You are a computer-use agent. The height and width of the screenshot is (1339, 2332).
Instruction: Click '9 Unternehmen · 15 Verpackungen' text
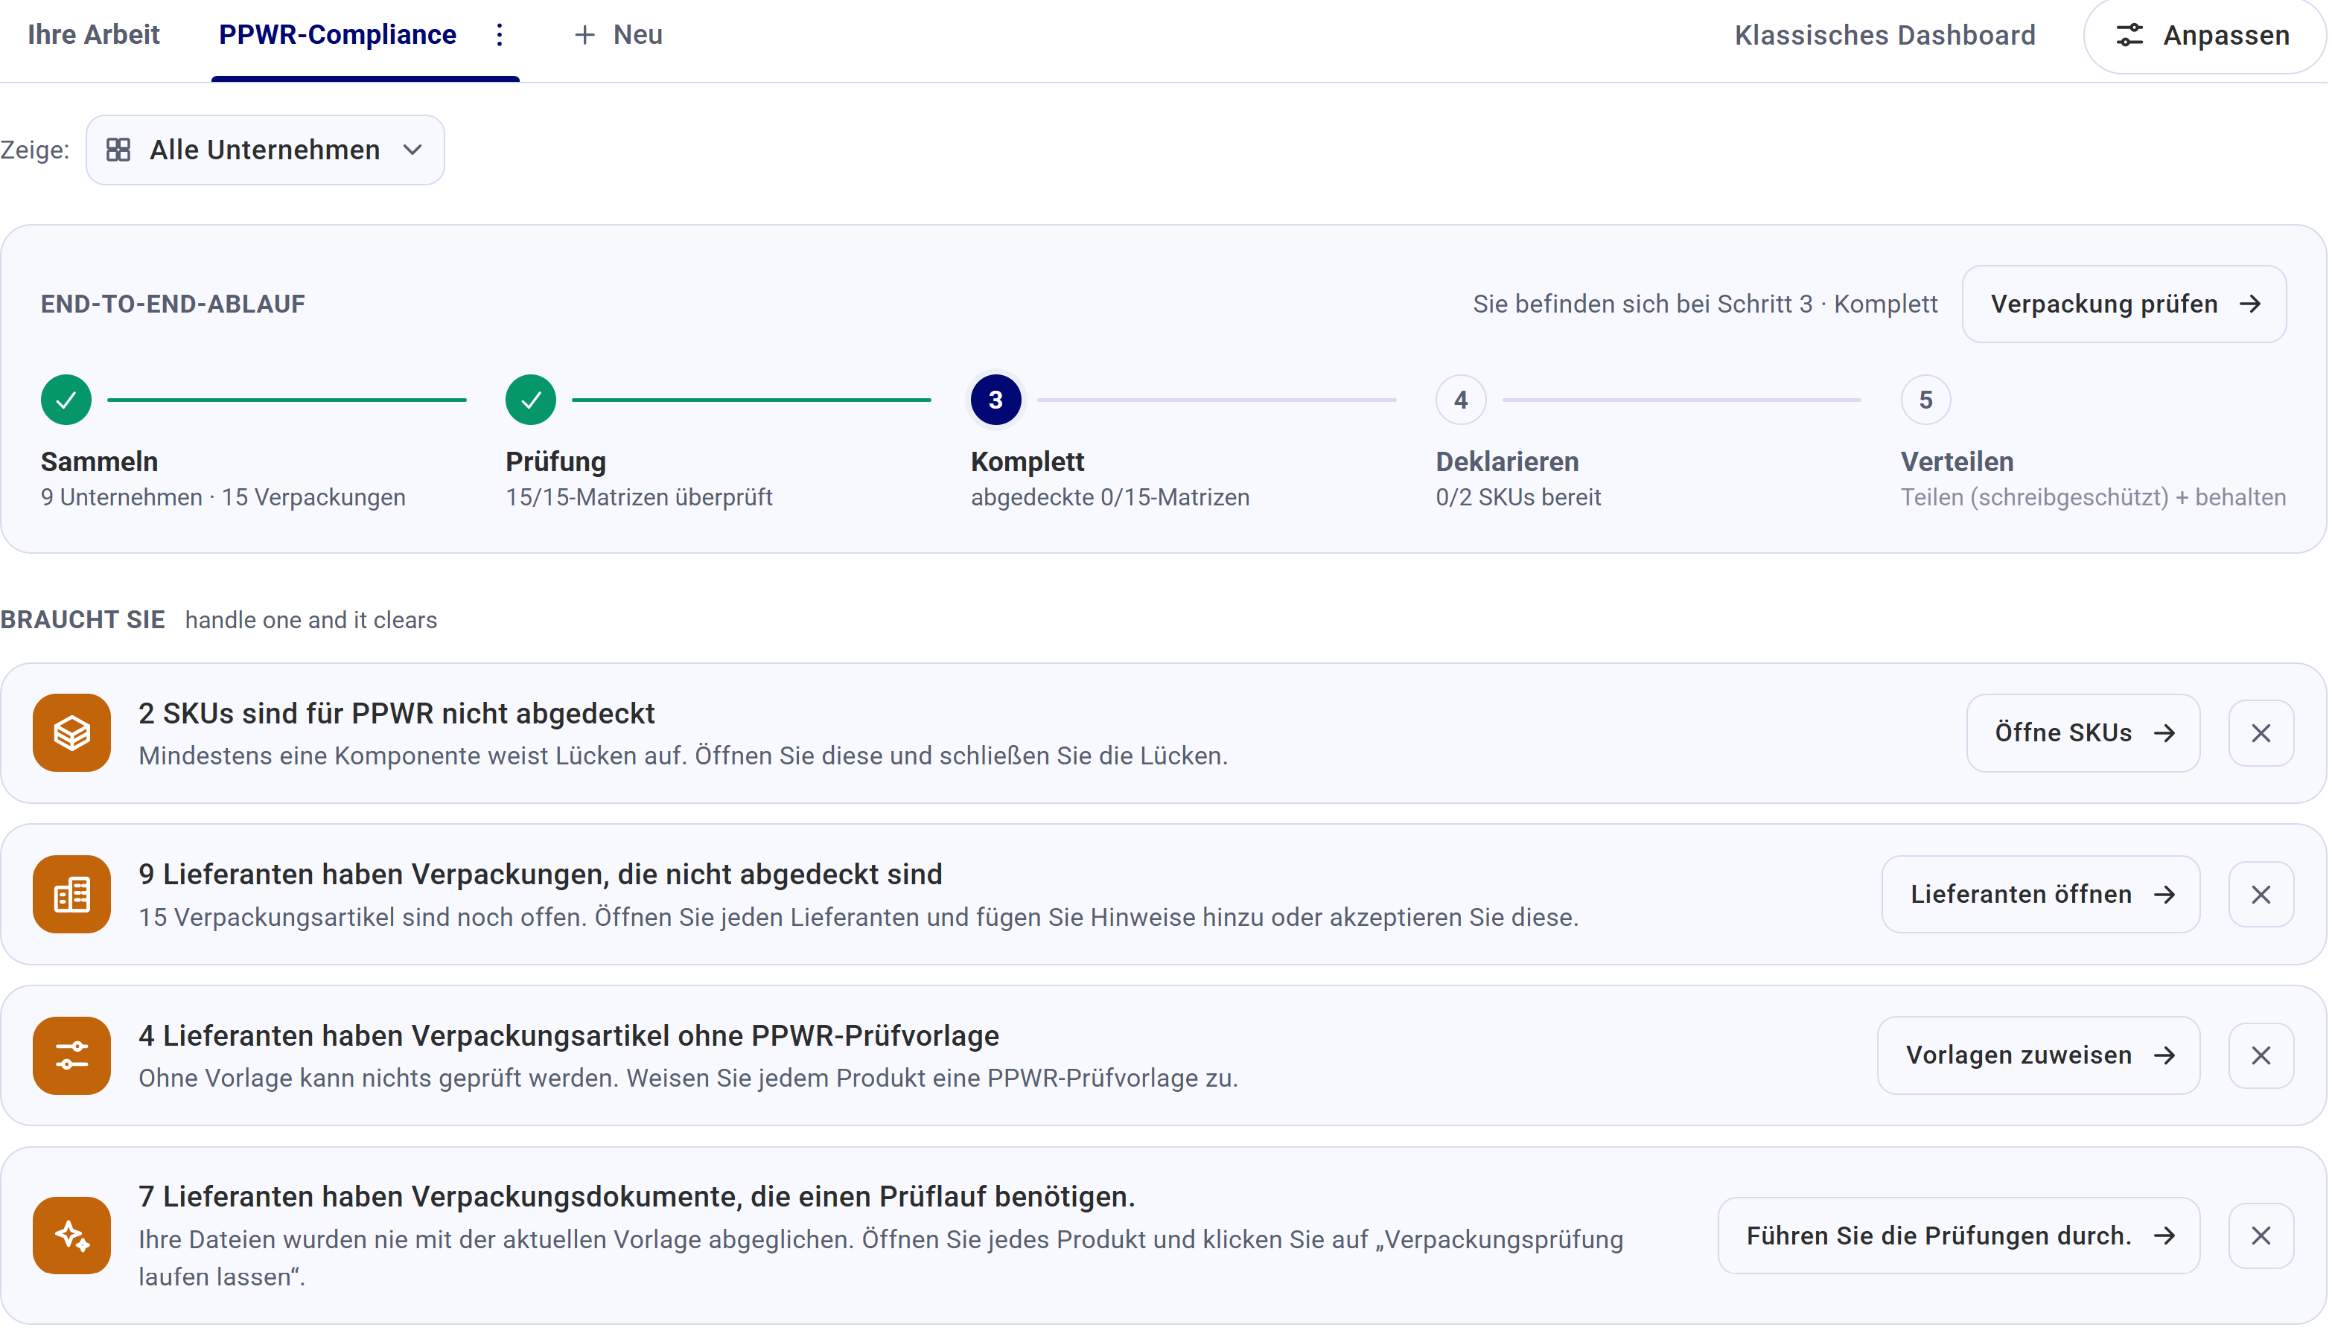pos(223,497)
